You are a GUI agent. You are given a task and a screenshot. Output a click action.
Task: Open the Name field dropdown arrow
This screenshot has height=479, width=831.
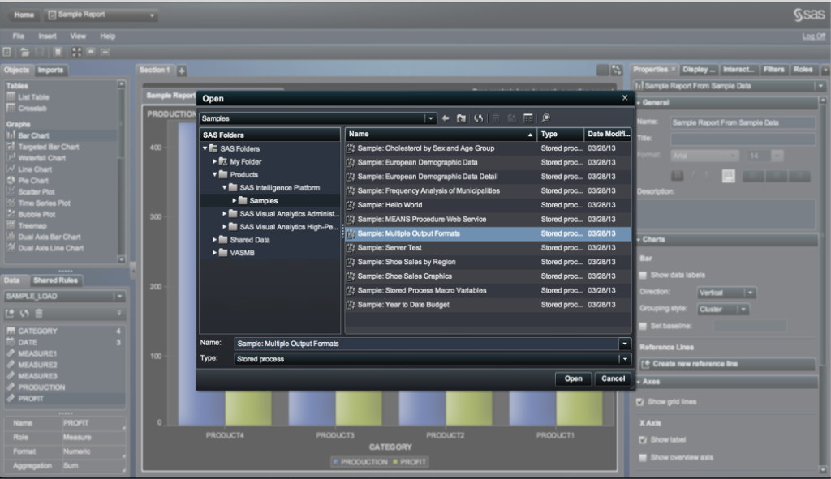point(625,344)
